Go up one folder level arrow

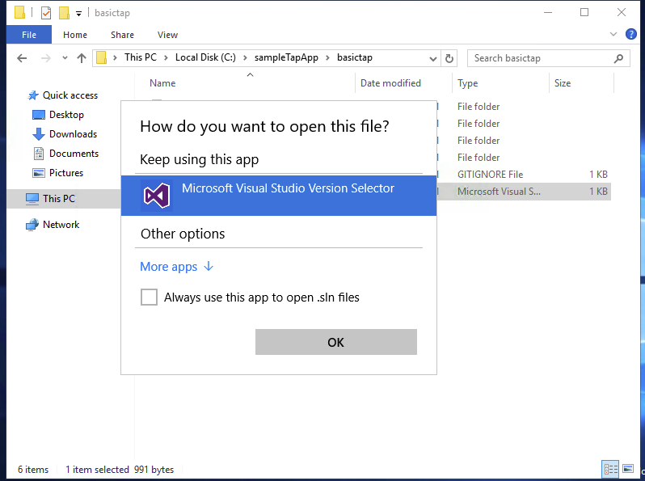[82, 58]
